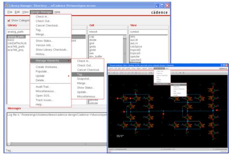Select the gnd cell
This screenshot has width=230, height=155.
click(92, 43)
